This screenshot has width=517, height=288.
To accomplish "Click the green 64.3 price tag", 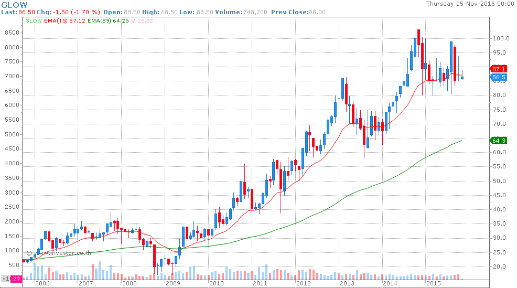I will 499,141.
